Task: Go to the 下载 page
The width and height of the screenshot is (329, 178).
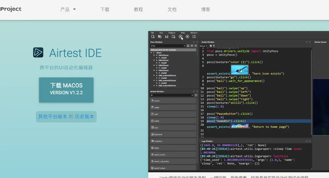Action: [x=105, y=9]
